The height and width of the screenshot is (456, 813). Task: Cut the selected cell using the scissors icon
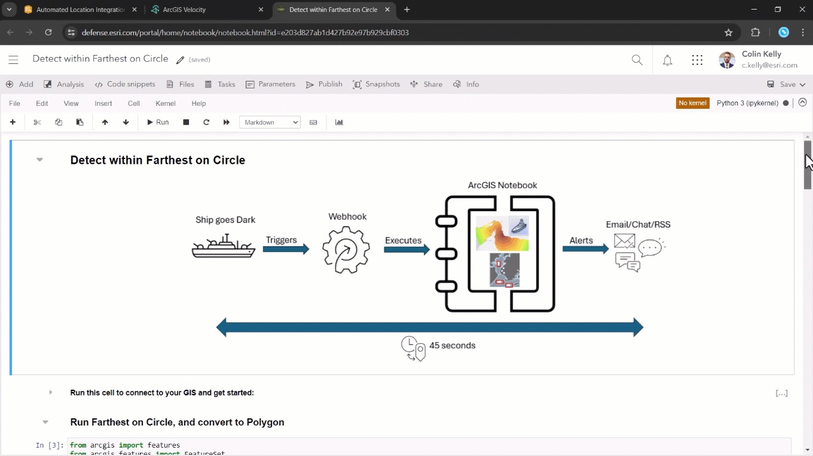click(x=36, y=122)
